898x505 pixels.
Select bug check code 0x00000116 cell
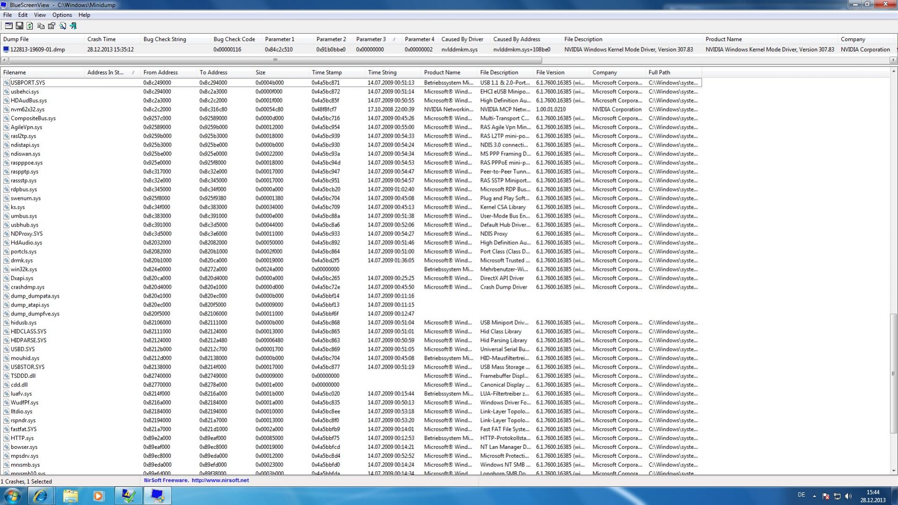point(227,49)
